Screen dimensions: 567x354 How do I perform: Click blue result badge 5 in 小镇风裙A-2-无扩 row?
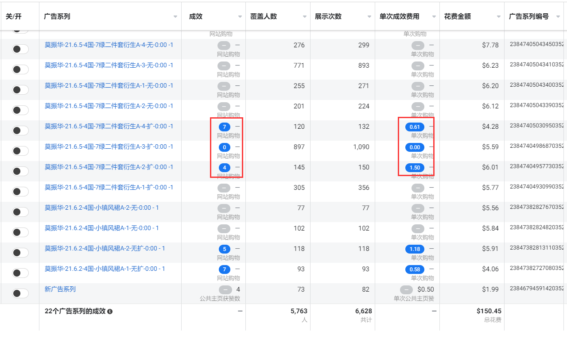tap(225, 249)
